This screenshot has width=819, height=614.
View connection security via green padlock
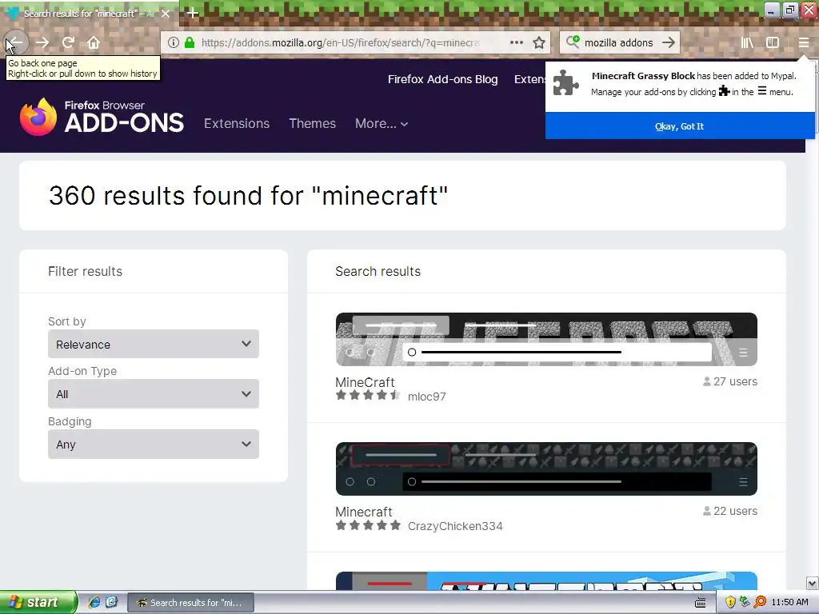[x=190, y=43]
